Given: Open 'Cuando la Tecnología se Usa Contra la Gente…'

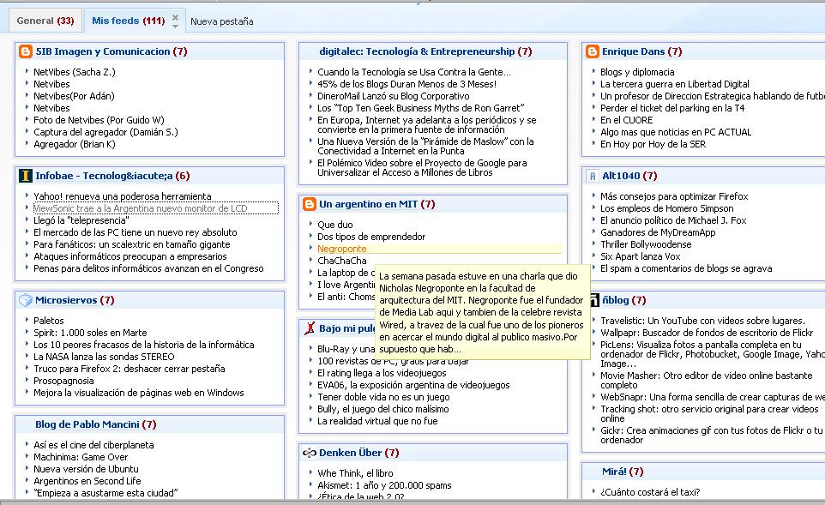Looking at the screenshot, I should (x=414, y=72).
